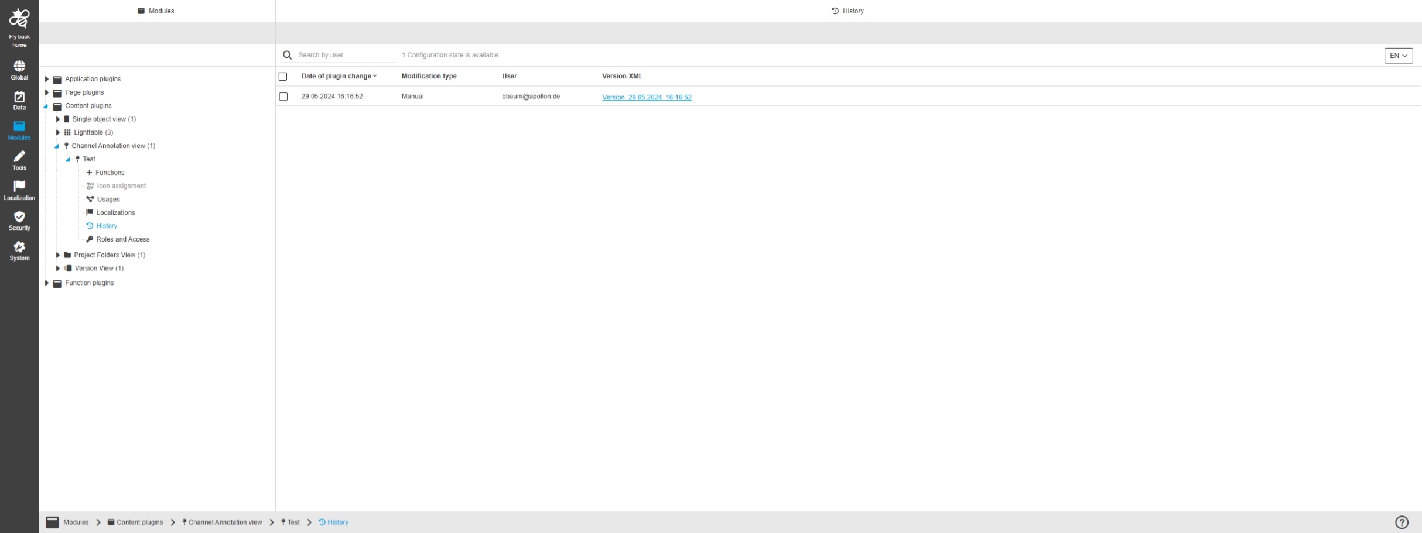Click the Test pin icon in the tree

[77, 159]
